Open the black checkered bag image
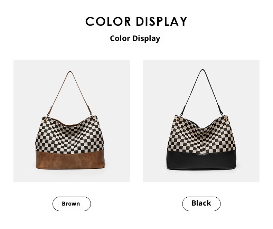Screen dimensions: 273x229 pyautogui.click(x=201, y=121)
